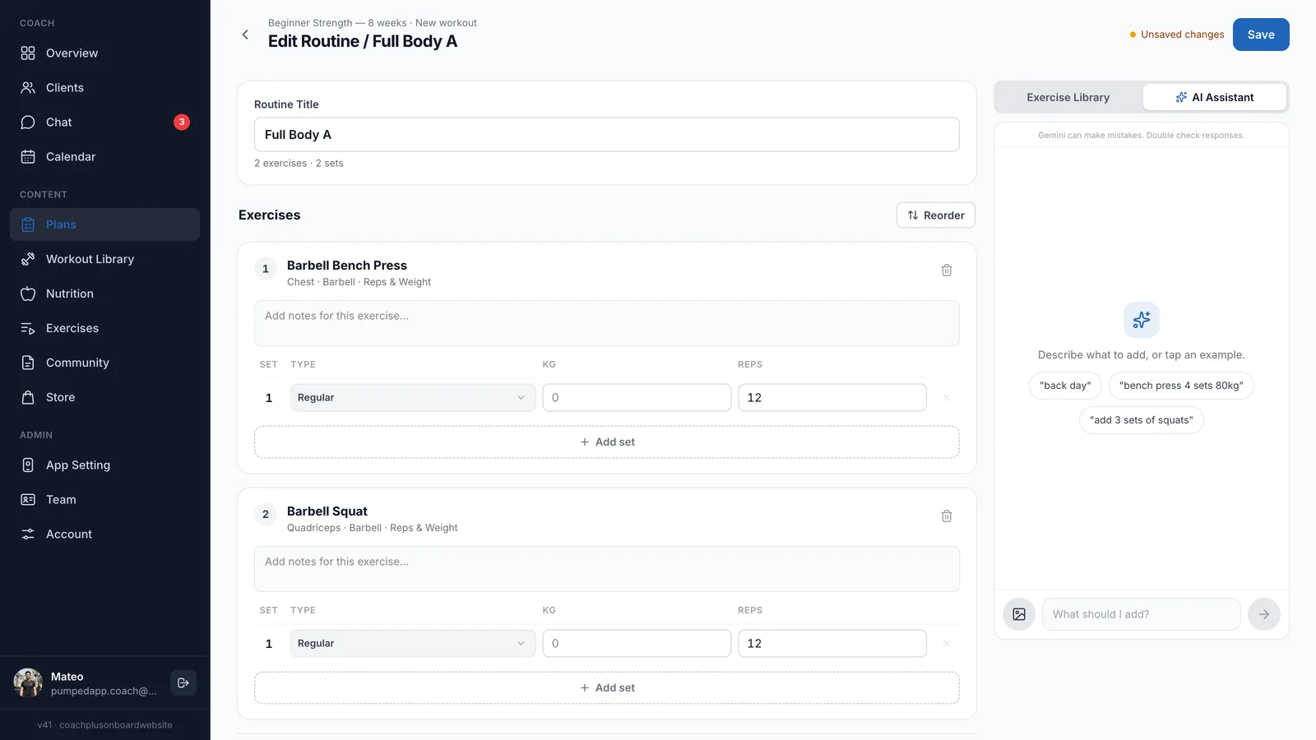Add a set to Barbell Bench Press
This screenshot has height=740, width=1316.
tap(607, 442)
